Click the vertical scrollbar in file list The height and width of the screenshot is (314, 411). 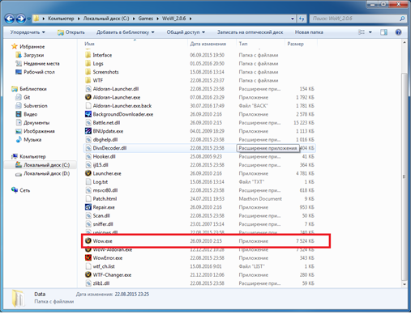(x=405, y=176)
